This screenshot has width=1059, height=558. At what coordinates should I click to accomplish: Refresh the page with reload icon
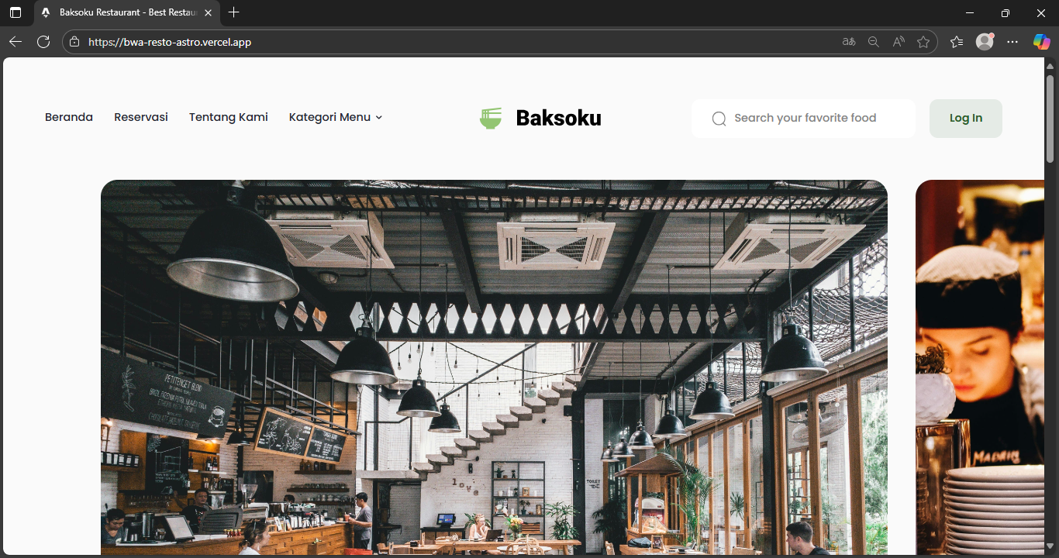coord(43,42)
